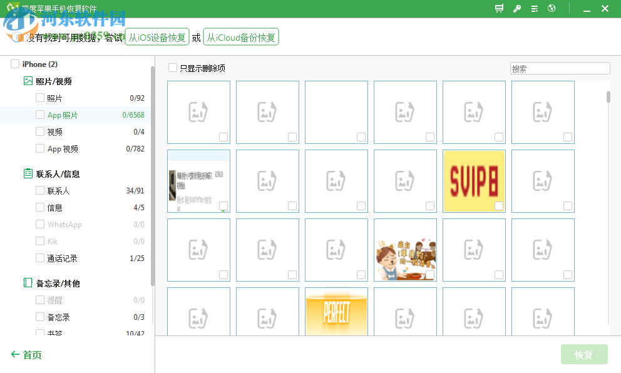Viewport: 621px width, 373px height.
Task: Click the back arrow next to 首页
Action: [x=15, y=354]
